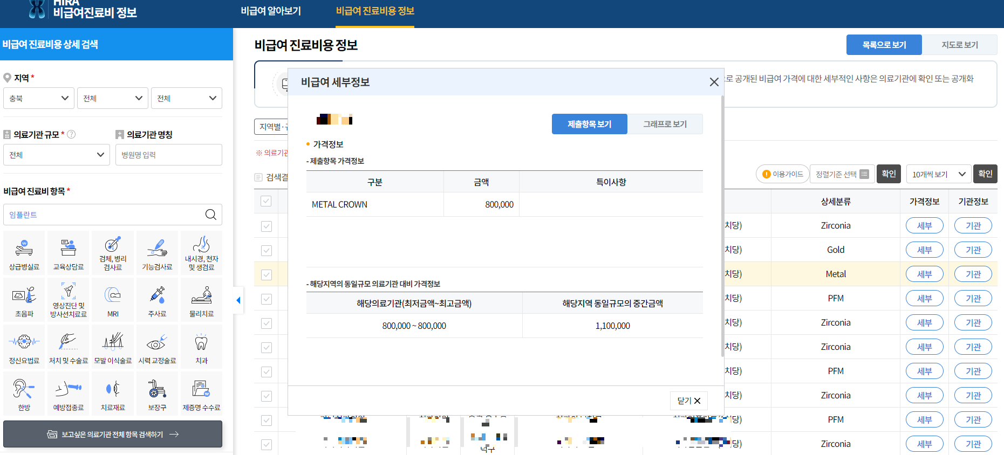This screenshot has width=1004, height=455.
Task: Select the 교육상담료 category icon
Action: tap(69, 253)
